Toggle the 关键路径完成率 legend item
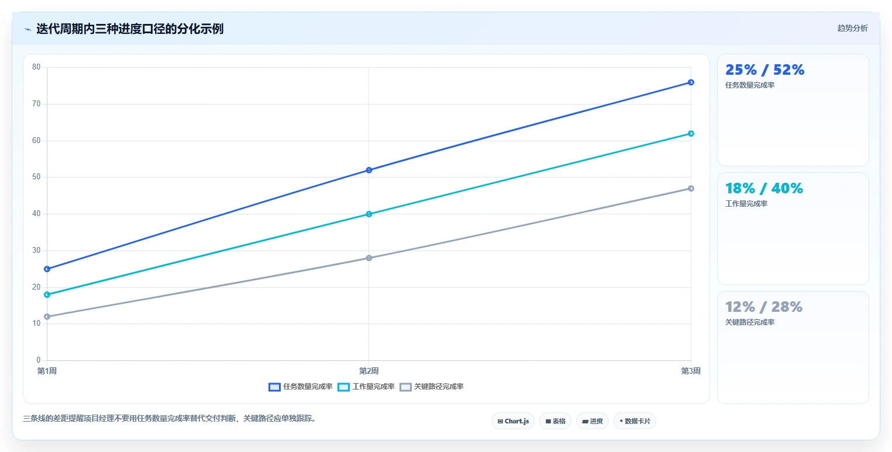Viewport: 892px width, 452px height. [x=432, y=387]
